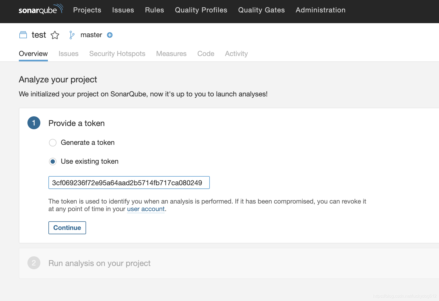Click the Provide a token heading
The width and height of the screenshot is (439, 301).
click(x=76, y=123)
